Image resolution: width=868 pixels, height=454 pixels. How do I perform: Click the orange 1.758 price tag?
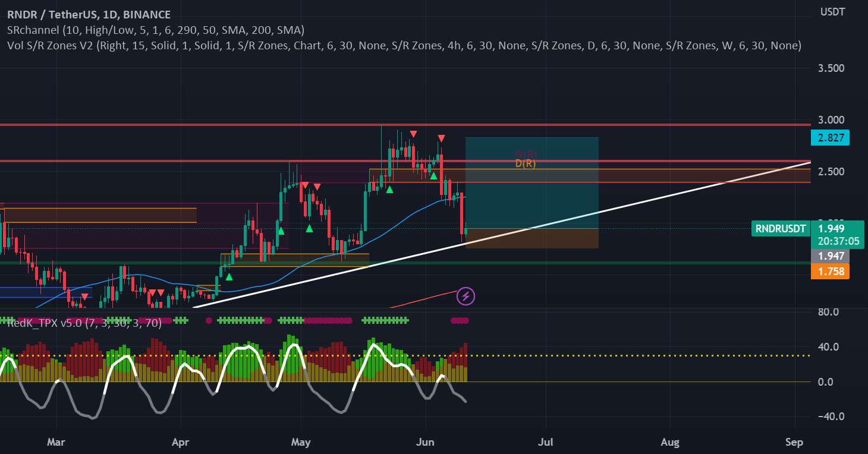[830, 272]
